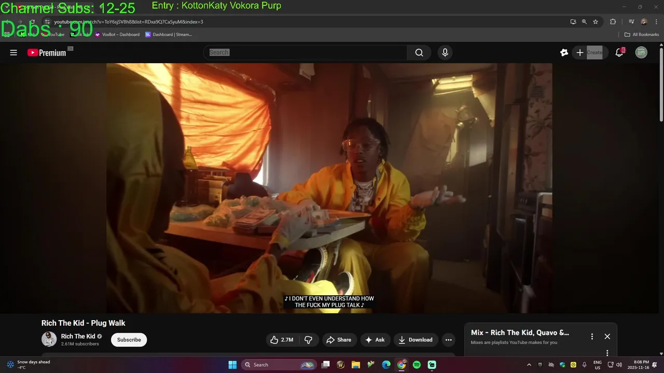The width and height of the screenshot is (664, 373).
Task: Go to YouTube Premium home logo
Action: [x=47, y=52]
